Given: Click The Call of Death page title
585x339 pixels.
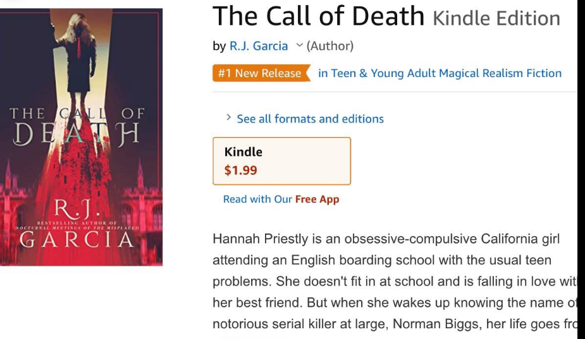Looking at the screenshot, I should tap(318, 17).
